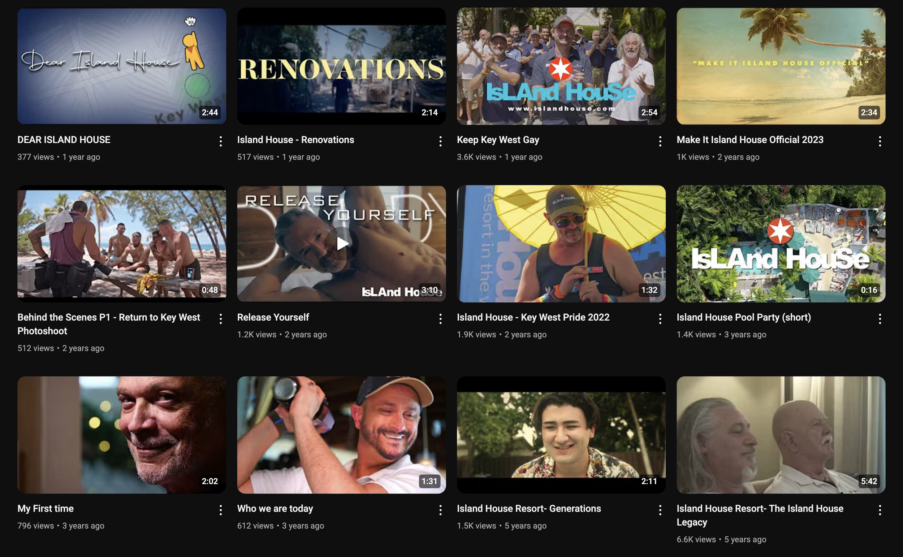This screenshot has height=557, width=903.
Task: Click the 2:54 duration badge
Action: pyautogui.click(x=649, y=112)
